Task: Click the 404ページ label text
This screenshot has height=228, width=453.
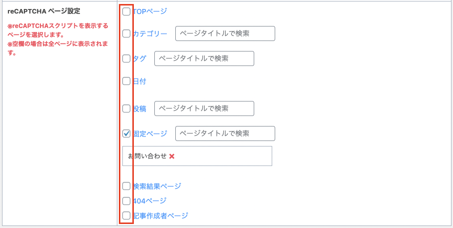Action: 149,201
